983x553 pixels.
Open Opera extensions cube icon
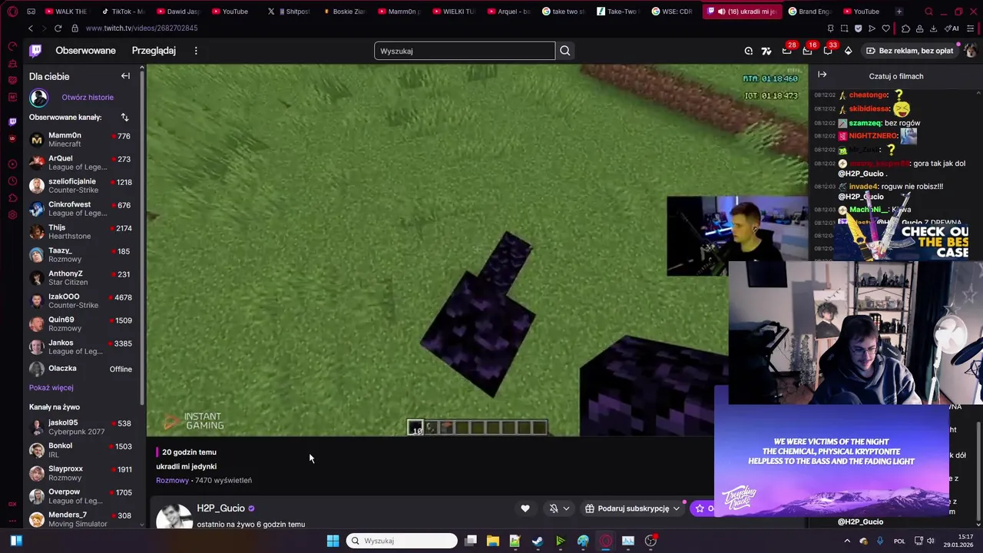(905, 28)
